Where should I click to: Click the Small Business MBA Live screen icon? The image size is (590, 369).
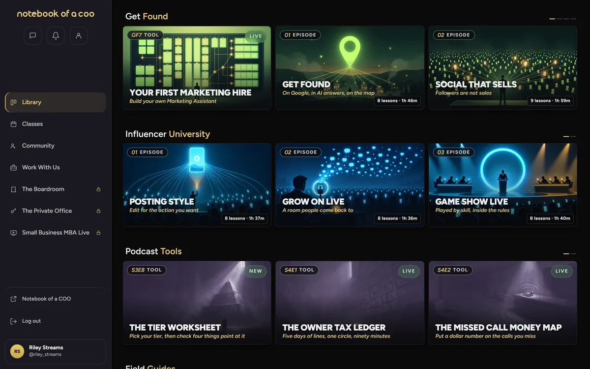point(14,233)
